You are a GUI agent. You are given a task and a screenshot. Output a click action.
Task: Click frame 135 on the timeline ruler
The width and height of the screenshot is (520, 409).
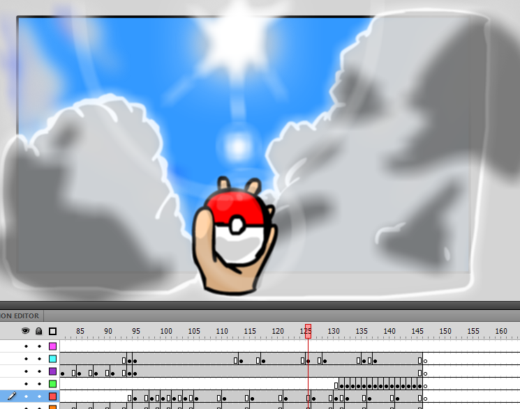(x=362, y=331)
